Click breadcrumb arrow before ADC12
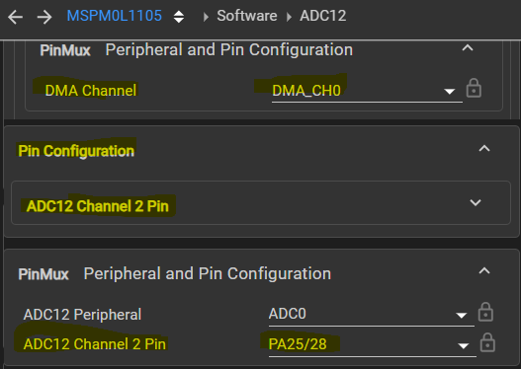This screenshot has width=521, height=369. [289, 17]
